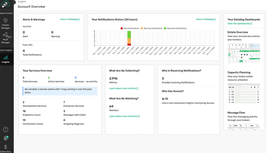Expand the sidebar with the chevron arrow

coord(14,2)
